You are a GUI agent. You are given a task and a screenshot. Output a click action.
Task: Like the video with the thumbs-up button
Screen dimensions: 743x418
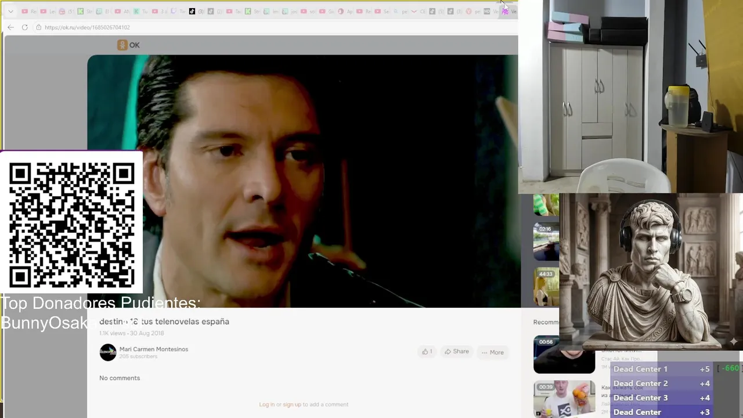(427, 352)
